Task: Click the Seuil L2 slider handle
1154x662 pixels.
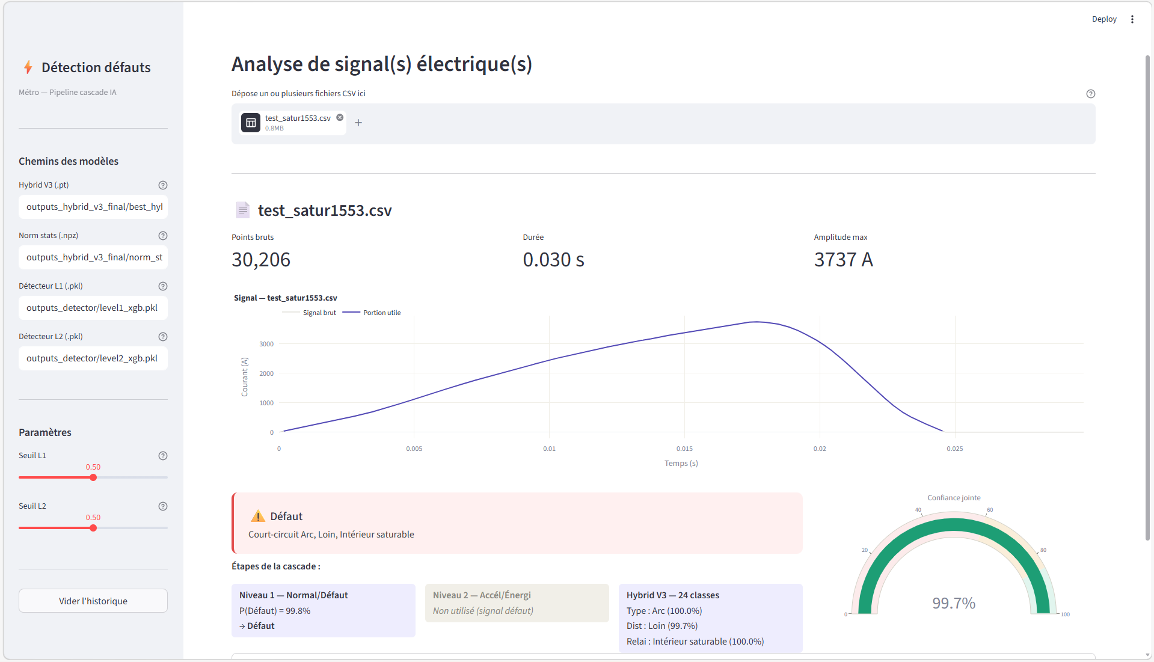Action: pos(93,528)
